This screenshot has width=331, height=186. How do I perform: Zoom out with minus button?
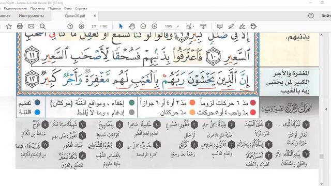[x=143, y=26]
